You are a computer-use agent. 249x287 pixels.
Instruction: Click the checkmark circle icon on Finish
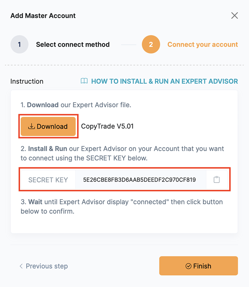coord(188,266)
